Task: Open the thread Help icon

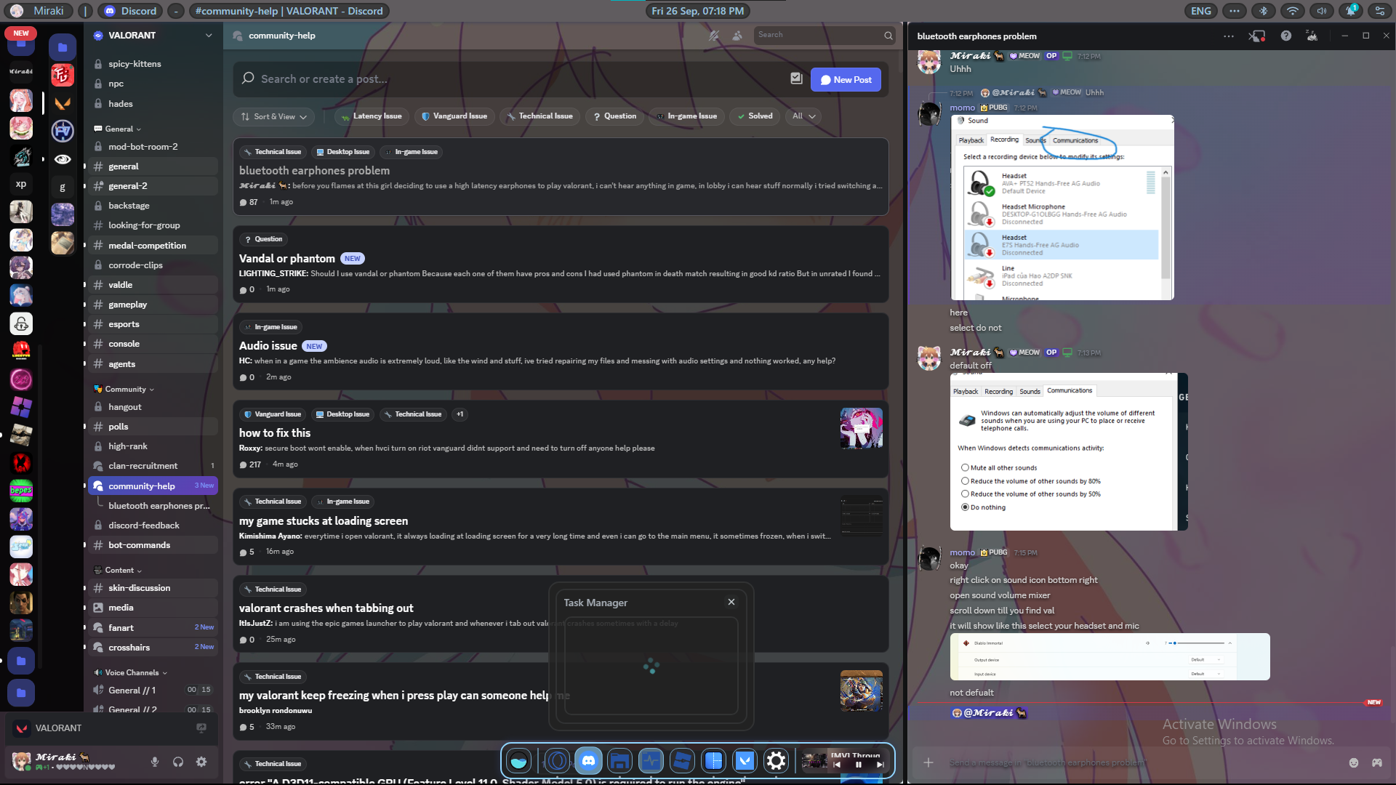Action: pos(1285,36)
